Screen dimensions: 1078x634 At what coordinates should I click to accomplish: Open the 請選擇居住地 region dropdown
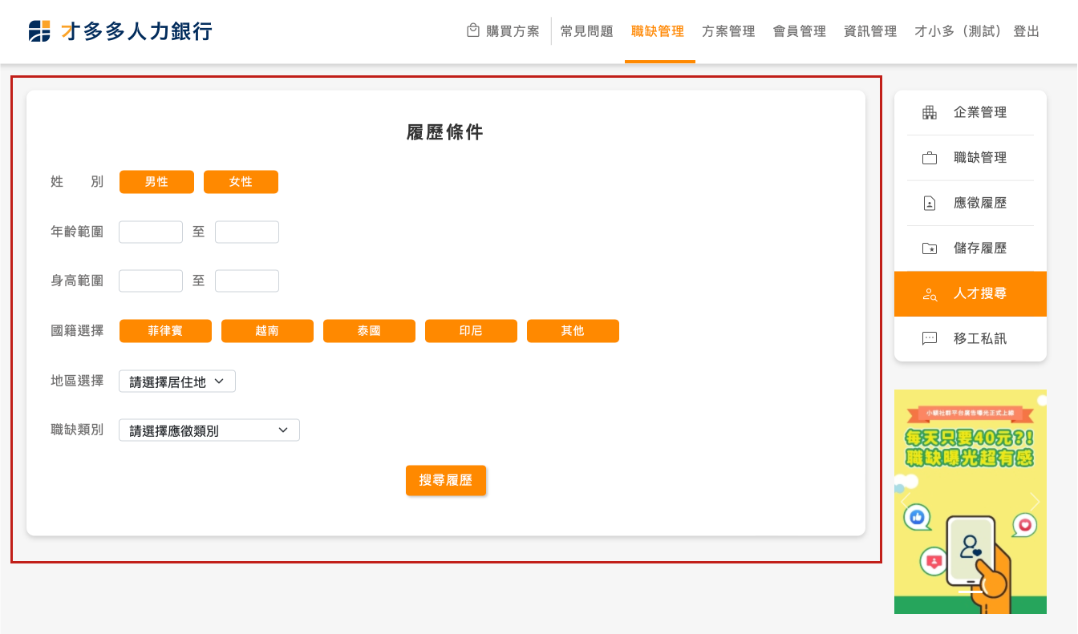[176, 382]
